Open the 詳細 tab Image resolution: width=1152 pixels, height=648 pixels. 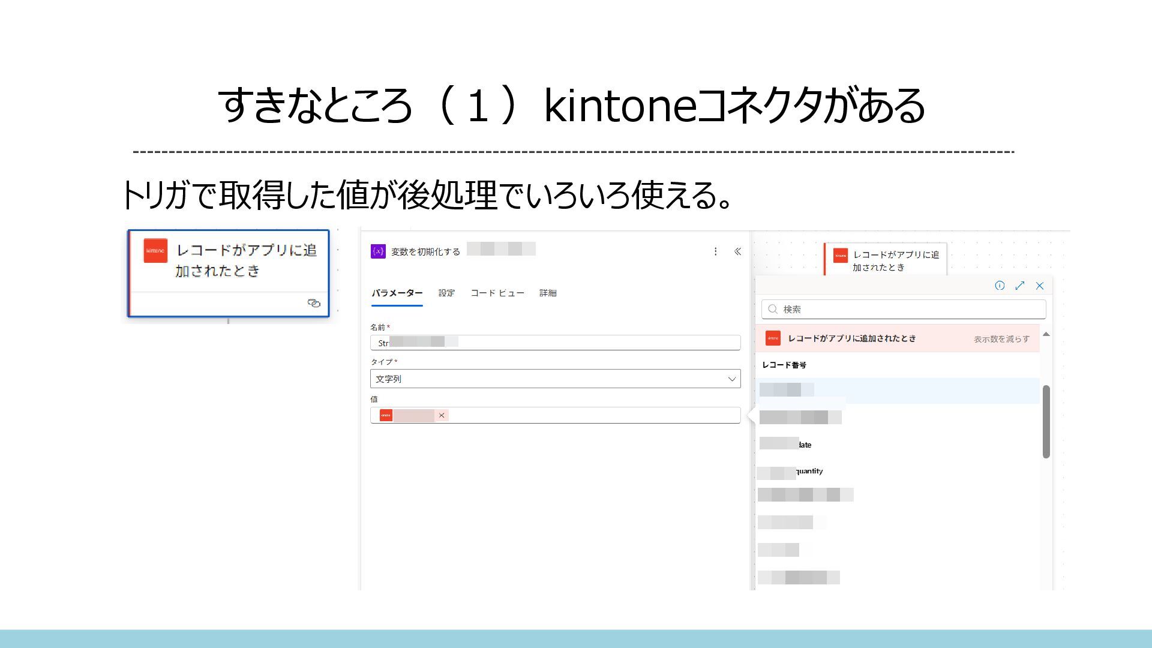548,293
